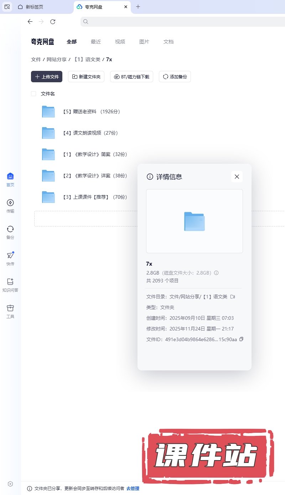Open the 知识问答 sidebar icon
This screenshot has height=495, width=285.
pos(10,282)
